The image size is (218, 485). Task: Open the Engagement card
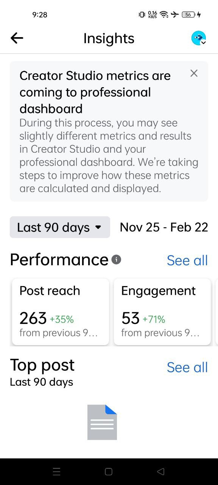click(162, 312)
